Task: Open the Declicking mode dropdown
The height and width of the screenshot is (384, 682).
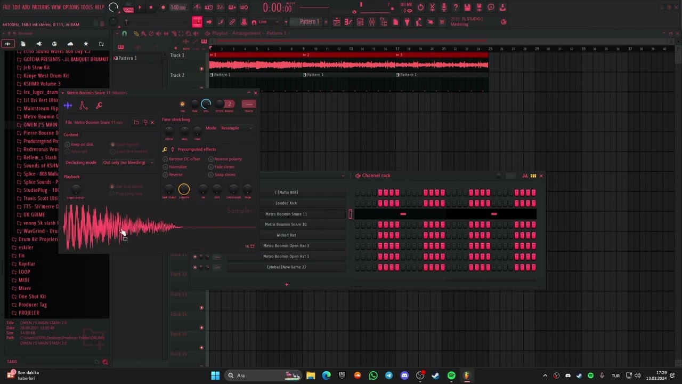Action: (127, 163)
